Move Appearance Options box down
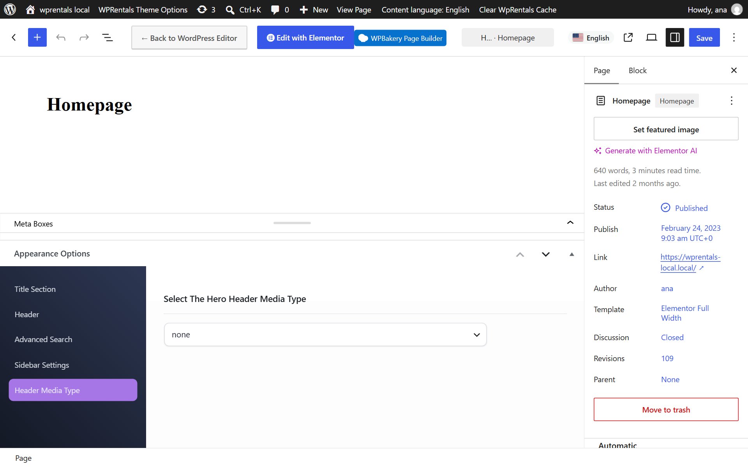This screenshot has height=467, width=748. pos(546,255)
